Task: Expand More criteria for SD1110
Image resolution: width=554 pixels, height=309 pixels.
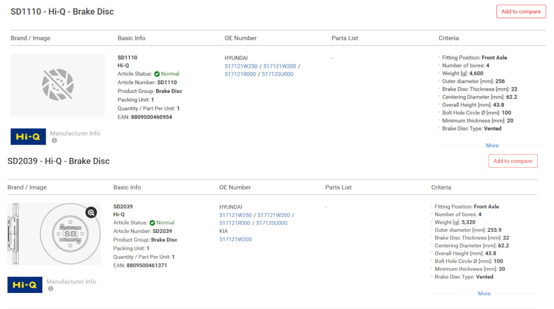Action: click(492, 145)
